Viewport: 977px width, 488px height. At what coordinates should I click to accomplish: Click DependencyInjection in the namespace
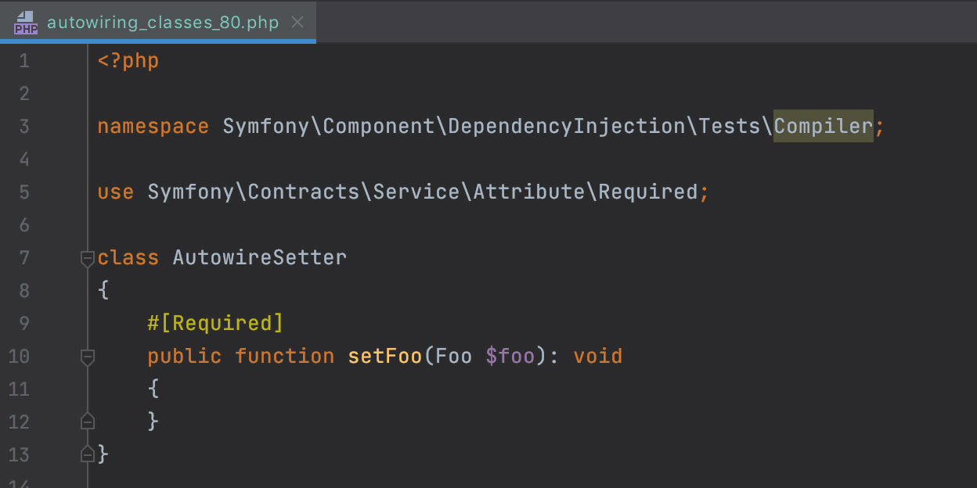coord(567,126)
